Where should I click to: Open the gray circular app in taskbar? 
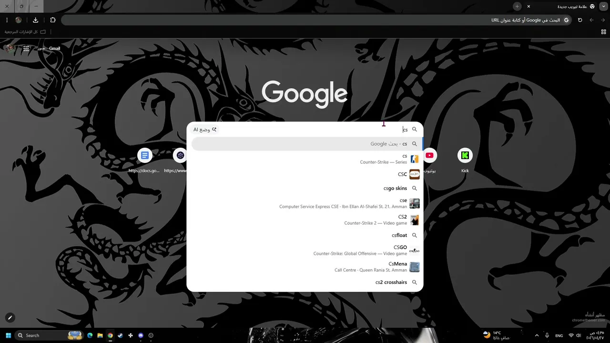[x=151, y=335]
